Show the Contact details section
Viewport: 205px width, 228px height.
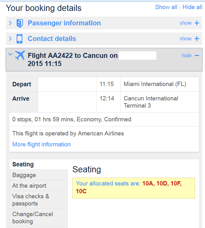coord(186,39)
